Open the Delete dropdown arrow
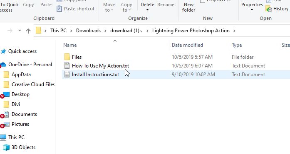290x154 pixels. tap(147, 10)
